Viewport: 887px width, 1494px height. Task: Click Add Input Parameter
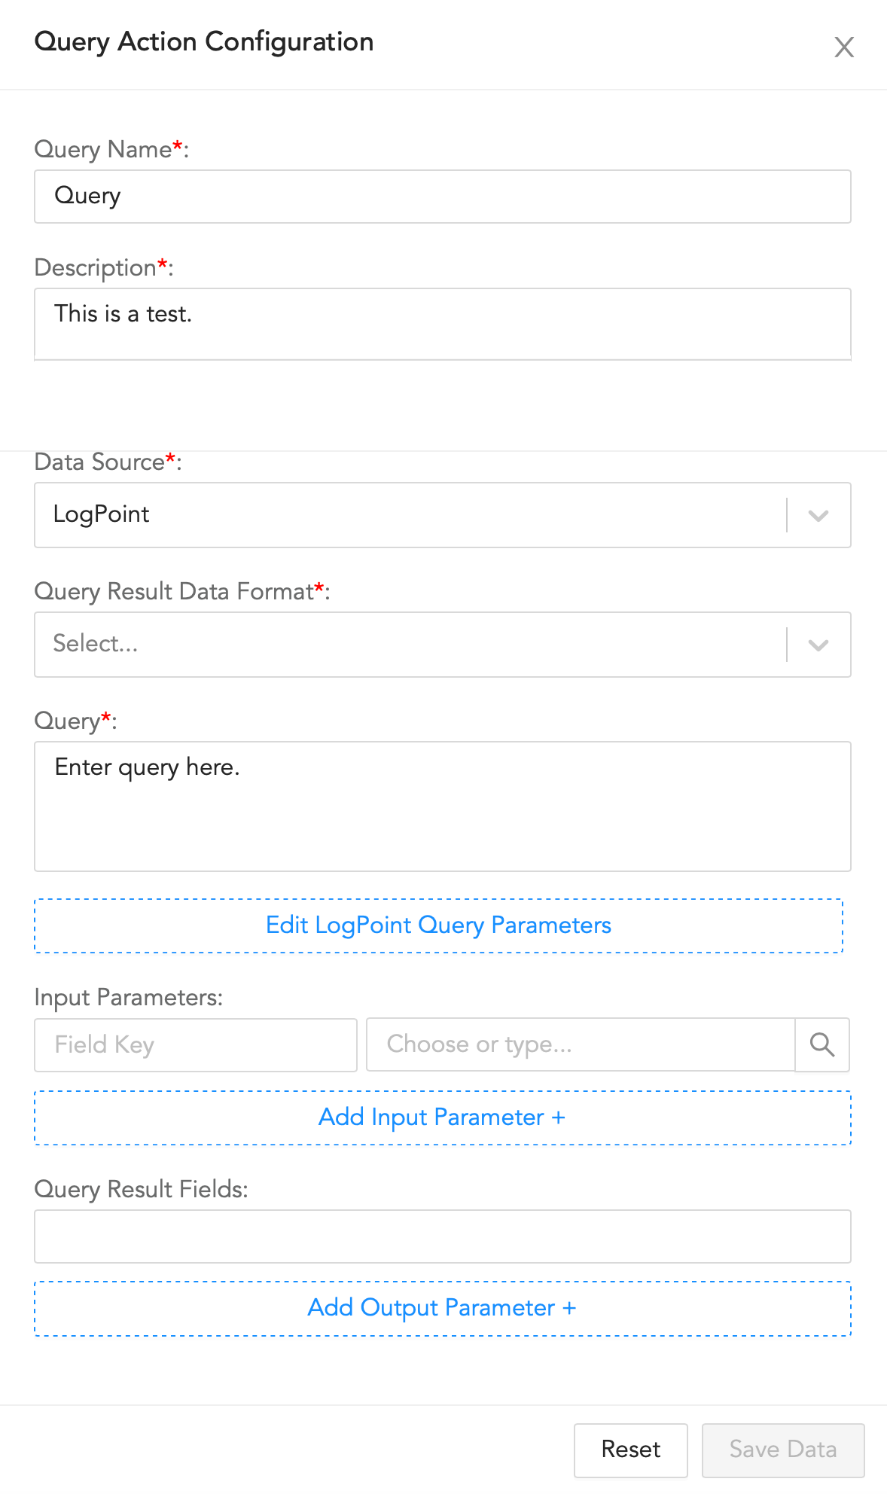pos(442,1117)
